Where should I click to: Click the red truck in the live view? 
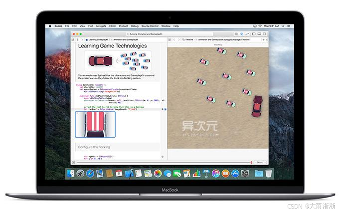257,106
